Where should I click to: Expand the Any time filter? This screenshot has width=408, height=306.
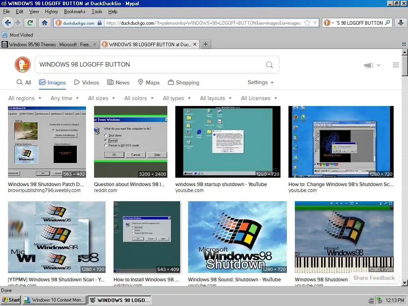coord(65,98)
